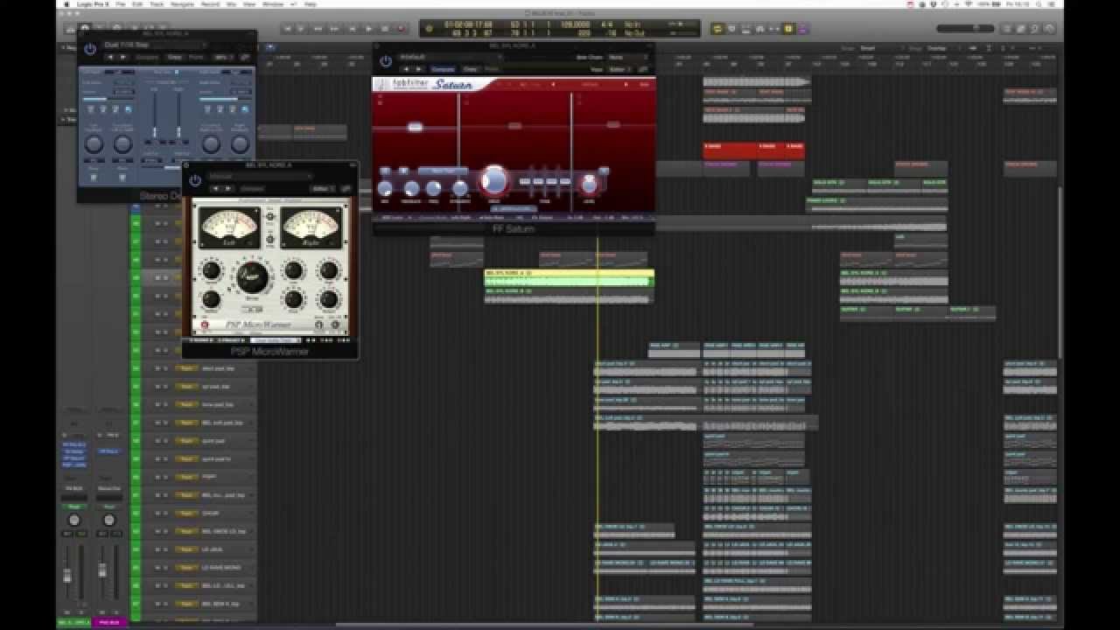This screenshot has height=630, width=1120.
Task: Click the Mix knob at left in FF Saturn
Action: pyautogui.click(x=385, y=188)
